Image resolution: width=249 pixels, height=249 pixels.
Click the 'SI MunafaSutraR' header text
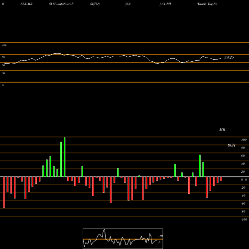point(61,4)
